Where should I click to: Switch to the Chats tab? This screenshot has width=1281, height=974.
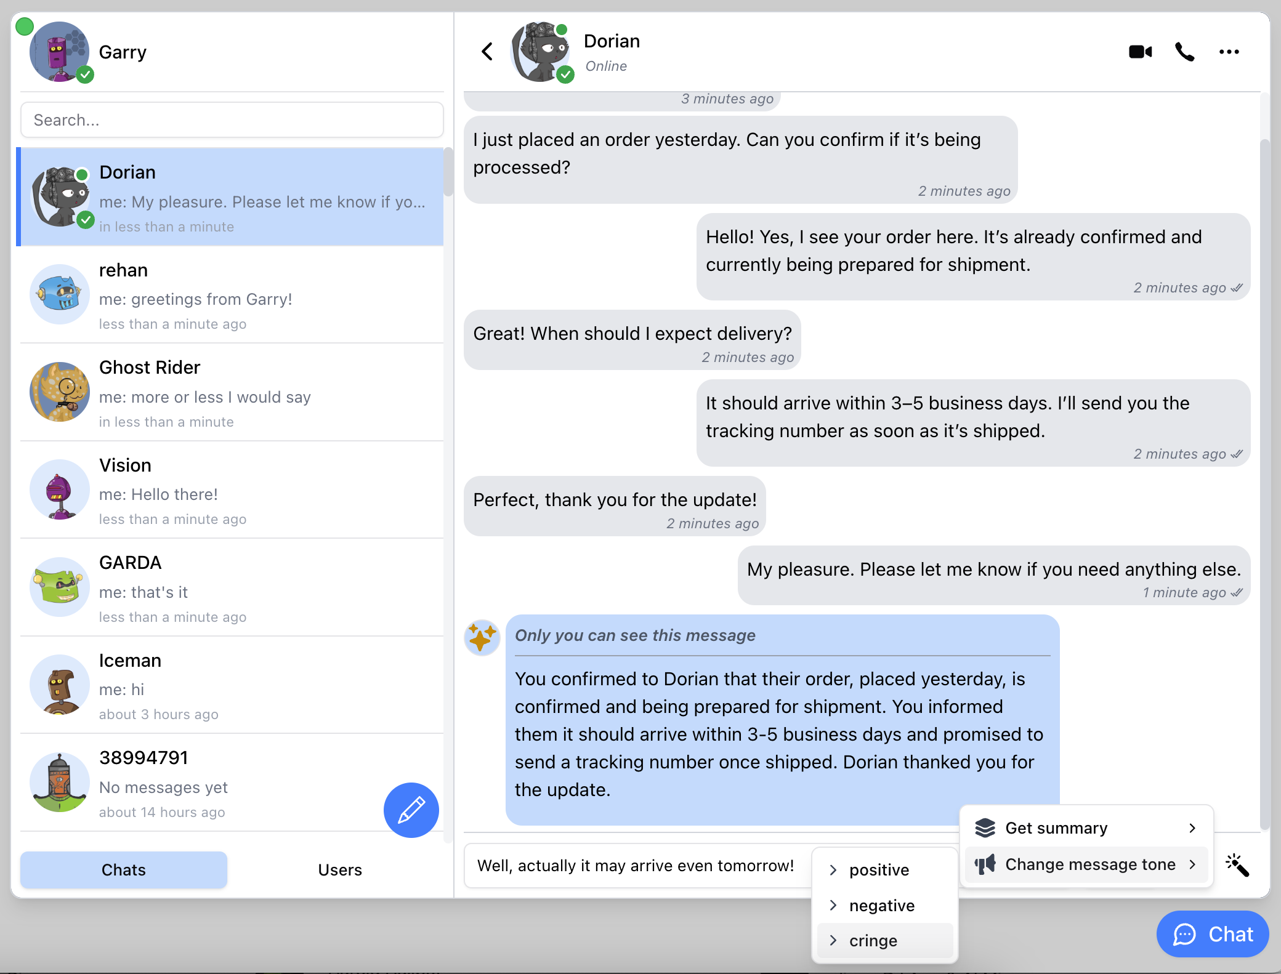point(124,869)
